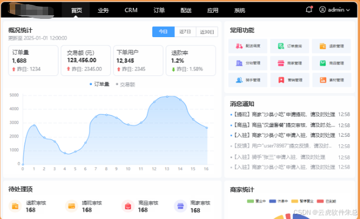Viewport: 360px width, 219px height.
Task: Open 业务 navigation menu
Action: click(104, 10)
